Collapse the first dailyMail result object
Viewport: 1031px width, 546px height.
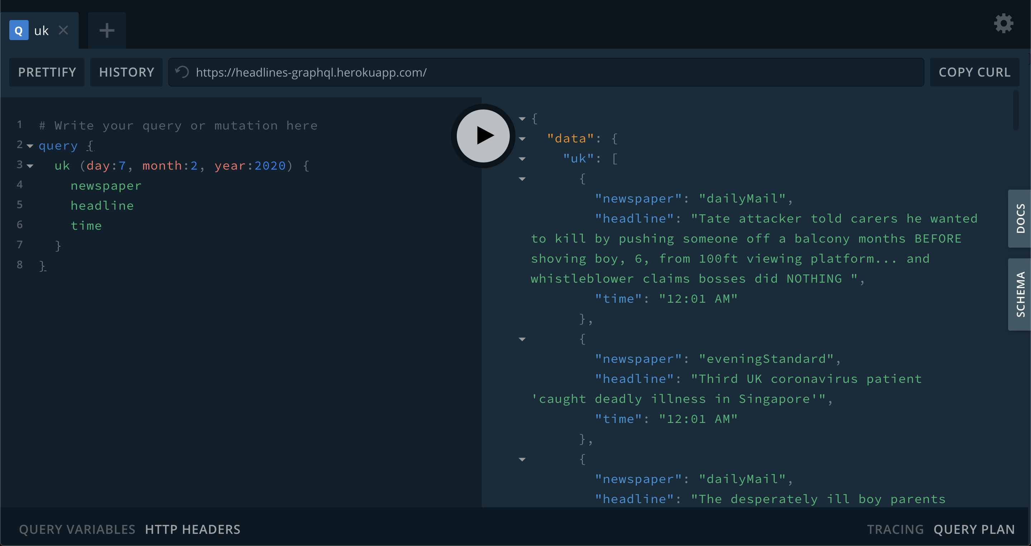pos(522,179)
